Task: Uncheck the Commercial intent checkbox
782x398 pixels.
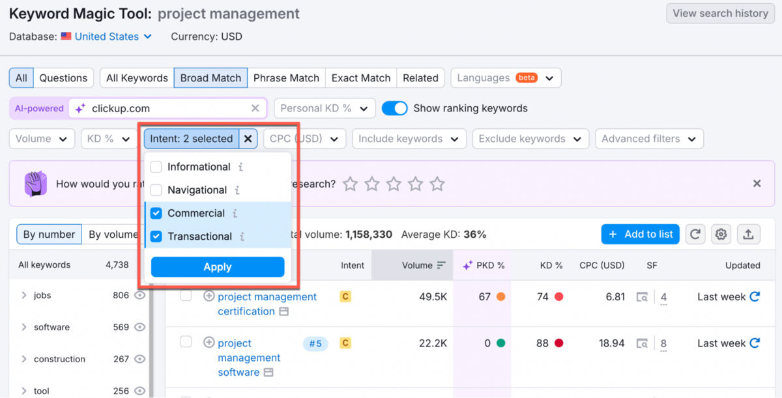Action: pos(156,213)
